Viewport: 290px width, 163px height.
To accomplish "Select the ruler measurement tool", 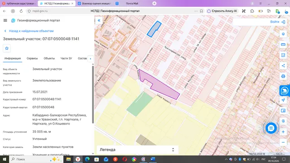I will [283, 45].
